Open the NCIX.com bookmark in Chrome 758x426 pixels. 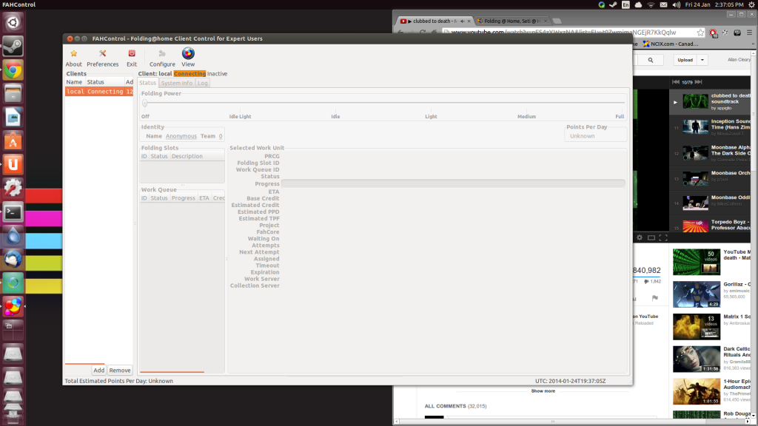click(671, 44)
